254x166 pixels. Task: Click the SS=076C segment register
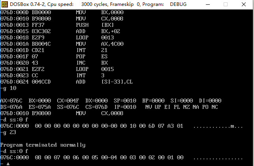coord(68,107)
